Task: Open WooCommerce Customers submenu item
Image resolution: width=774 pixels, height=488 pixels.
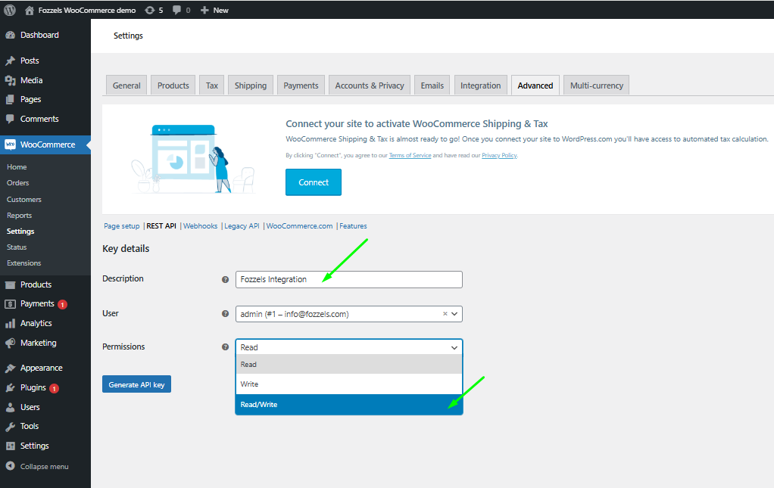Action: [x=24, y=200]
